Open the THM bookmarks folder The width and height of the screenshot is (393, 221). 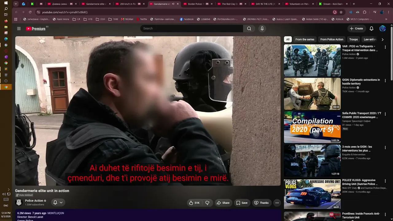click(x=113, y=19)
